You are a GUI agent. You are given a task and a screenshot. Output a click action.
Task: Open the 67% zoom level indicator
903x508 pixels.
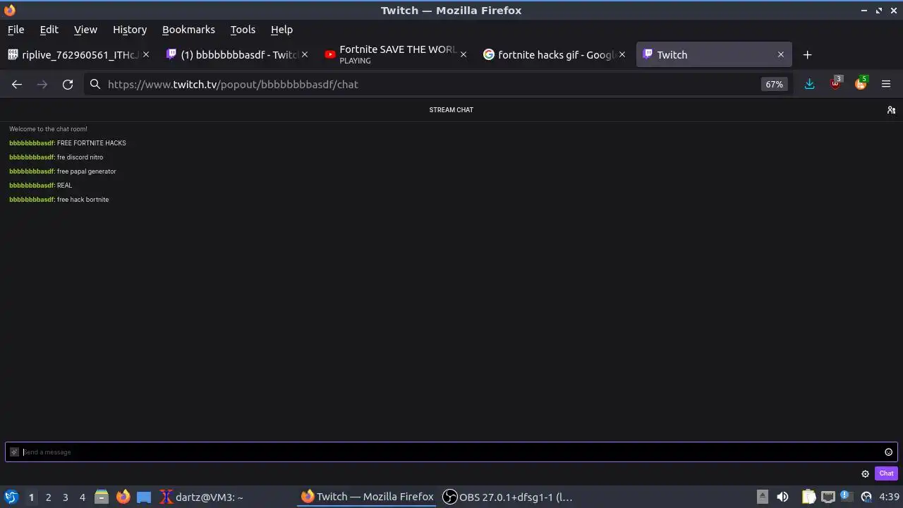pos(774,84)
